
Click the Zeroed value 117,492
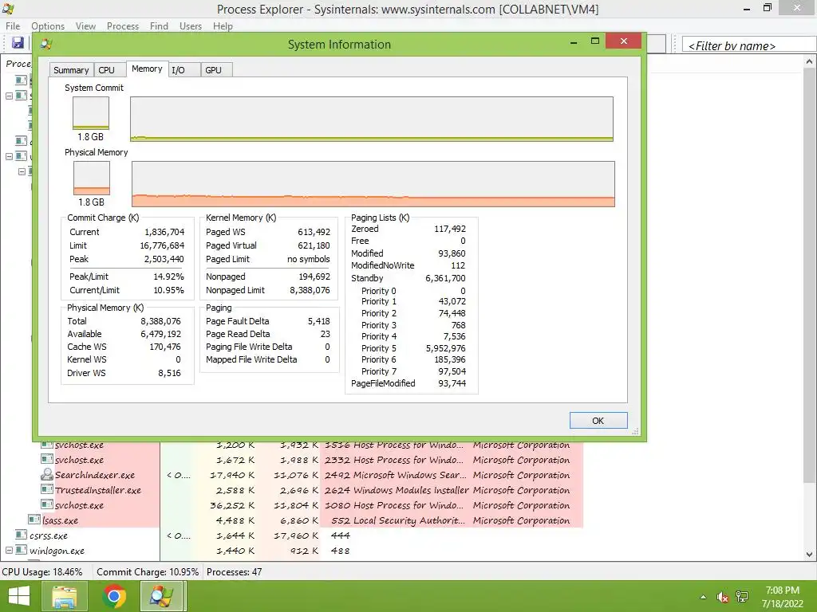tap(450, 229)
